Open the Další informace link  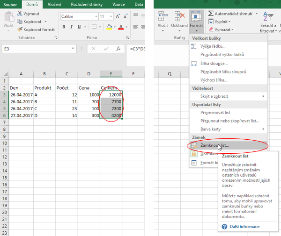pos(244,227)
